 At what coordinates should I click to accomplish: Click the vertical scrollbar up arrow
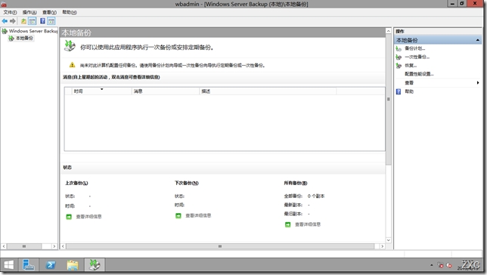point(388,31)
